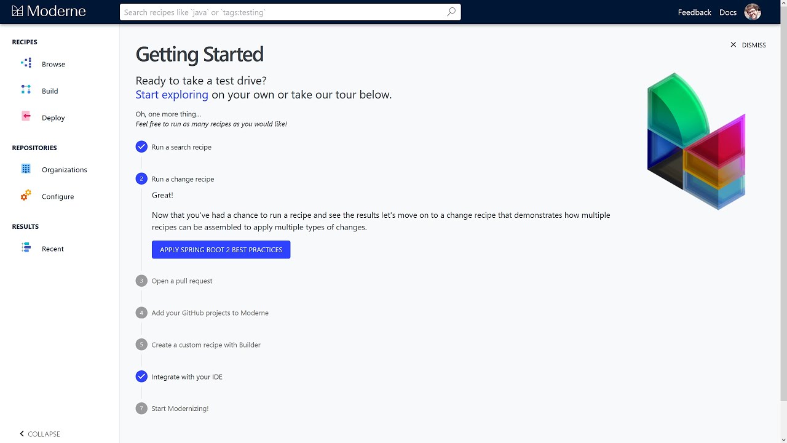
Task: Collapse the sidebar using the COLLAPSE label
Action: (44, 434)
